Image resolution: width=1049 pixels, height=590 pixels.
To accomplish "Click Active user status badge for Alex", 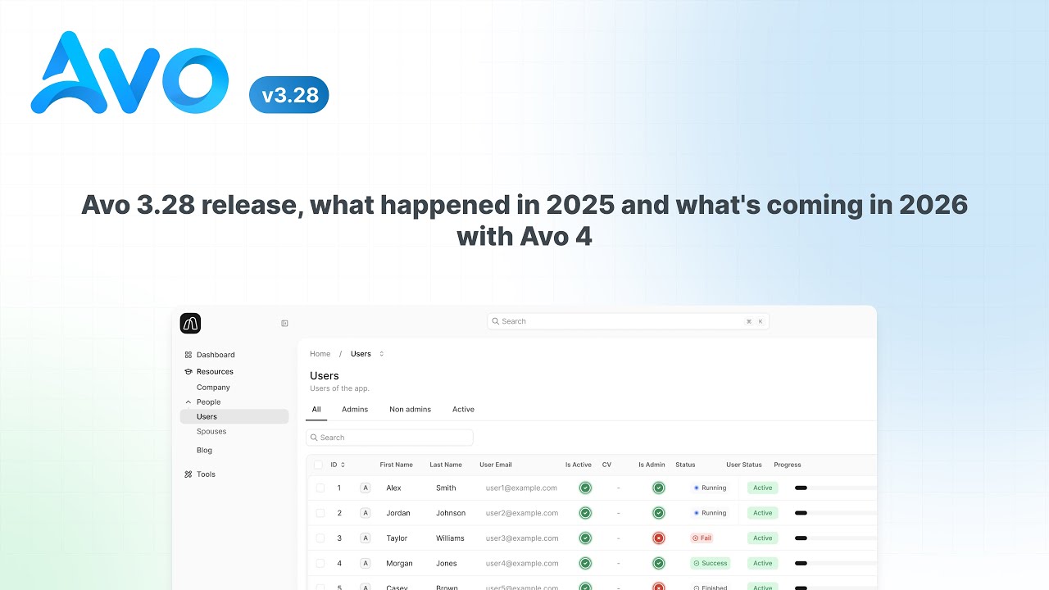I will point(763,488).
